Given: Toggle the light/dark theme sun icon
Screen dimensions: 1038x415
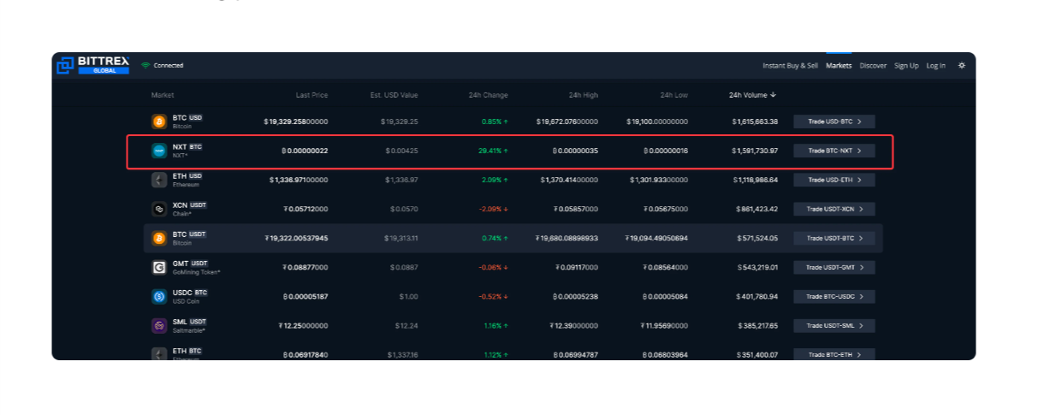Looking at the screenshot, I should click(x=962, y=65).
